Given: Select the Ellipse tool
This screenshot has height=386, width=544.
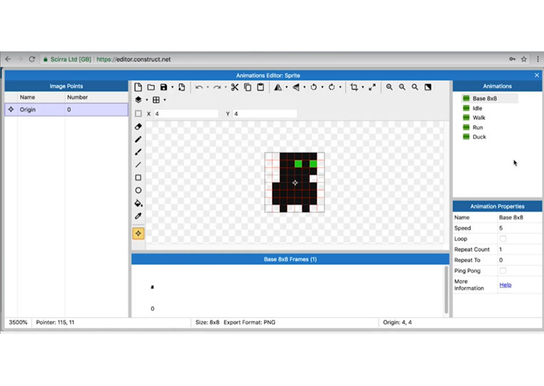Looking at the screenshot, I should point(138,191).
